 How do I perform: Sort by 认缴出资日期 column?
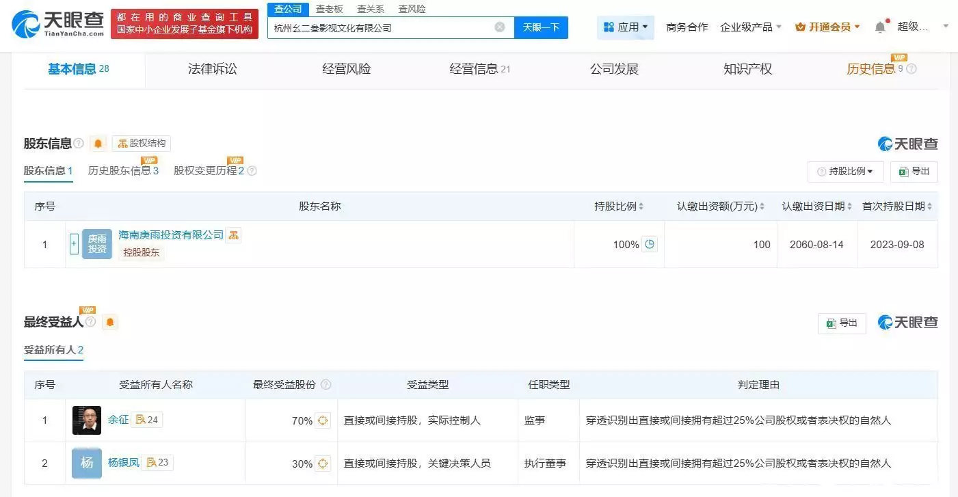[x=816, y=206]
